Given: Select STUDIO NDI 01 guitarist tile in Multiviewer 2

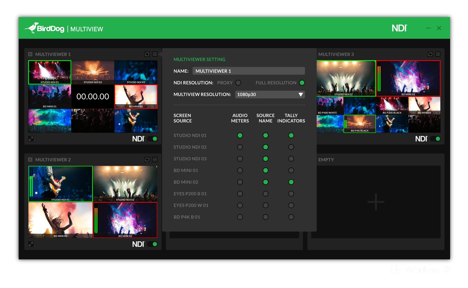Looking at the screenshot, I should 60,184.
